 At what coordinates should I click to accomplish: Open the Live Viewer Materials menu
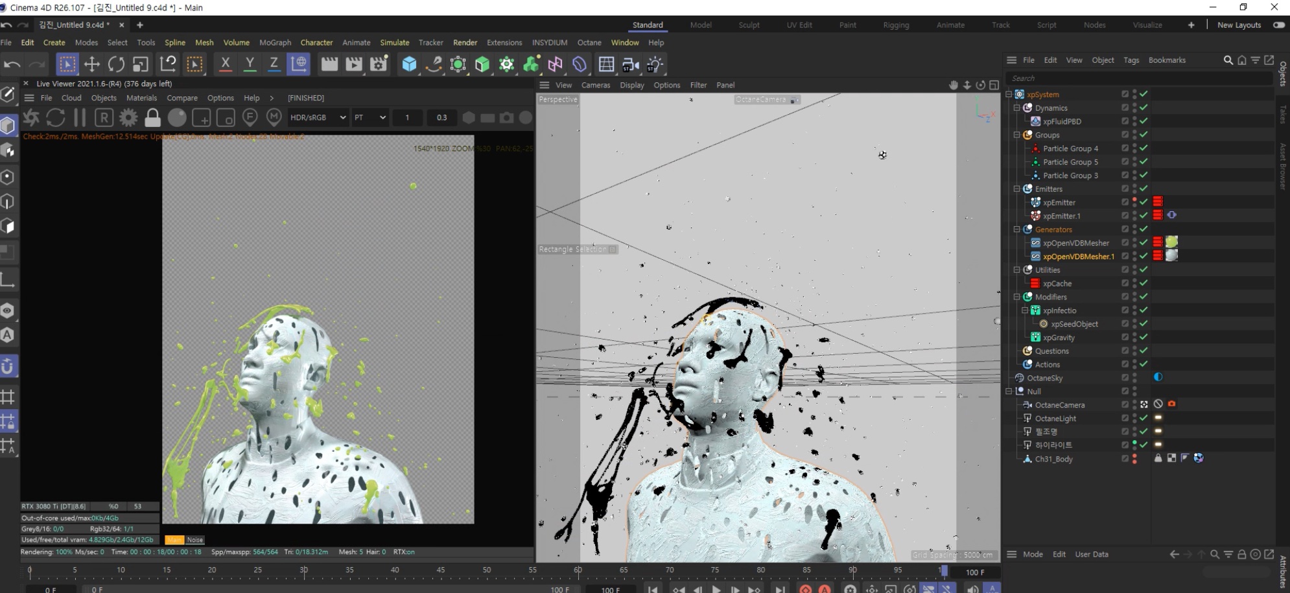(x=141, y=98)
